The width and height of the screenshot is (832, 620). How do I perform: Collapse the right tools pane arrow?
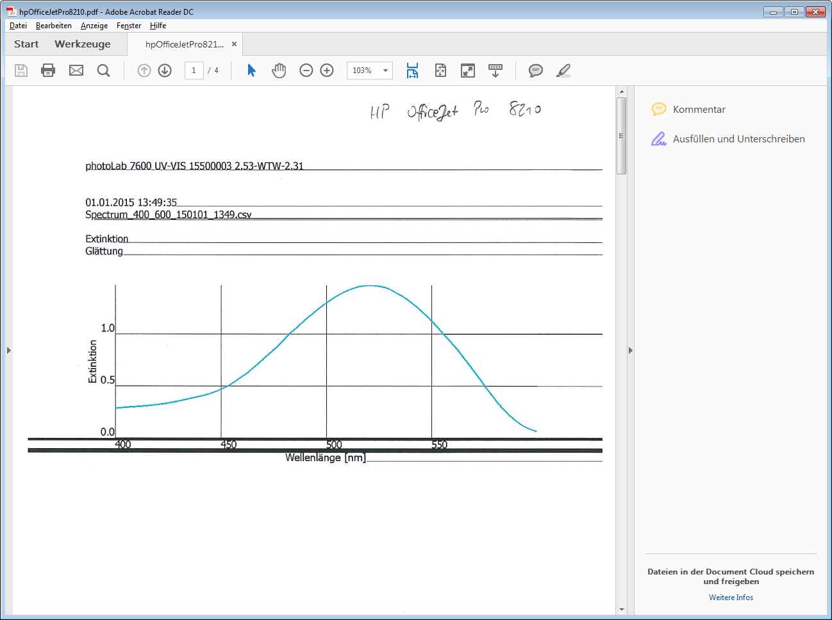pyautogui.click(x=631, y=350)
